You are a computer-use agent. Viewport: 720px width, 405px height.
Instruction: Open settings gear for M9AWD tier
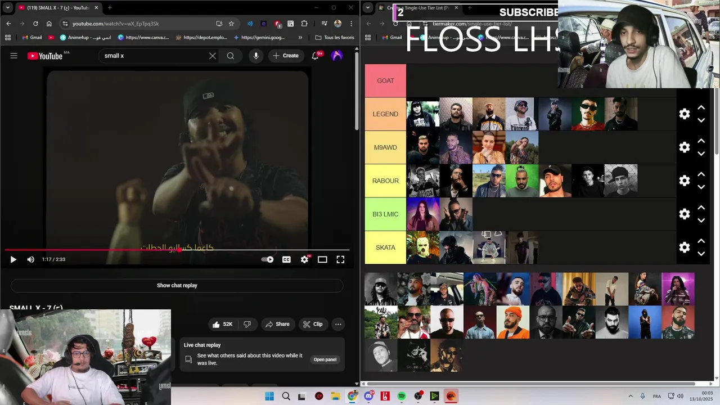tap(685, 147)
